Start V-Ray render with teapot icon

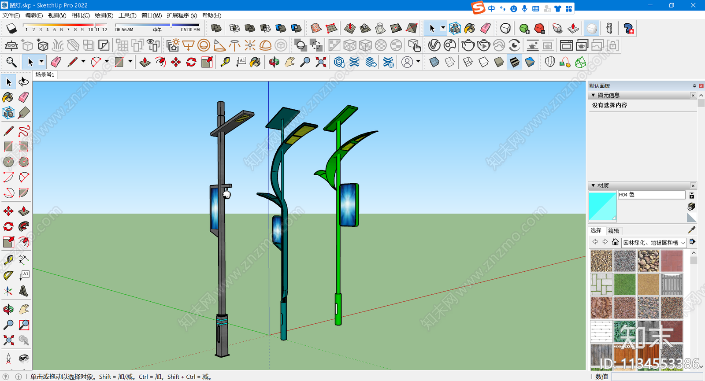[x=468, y=45]
